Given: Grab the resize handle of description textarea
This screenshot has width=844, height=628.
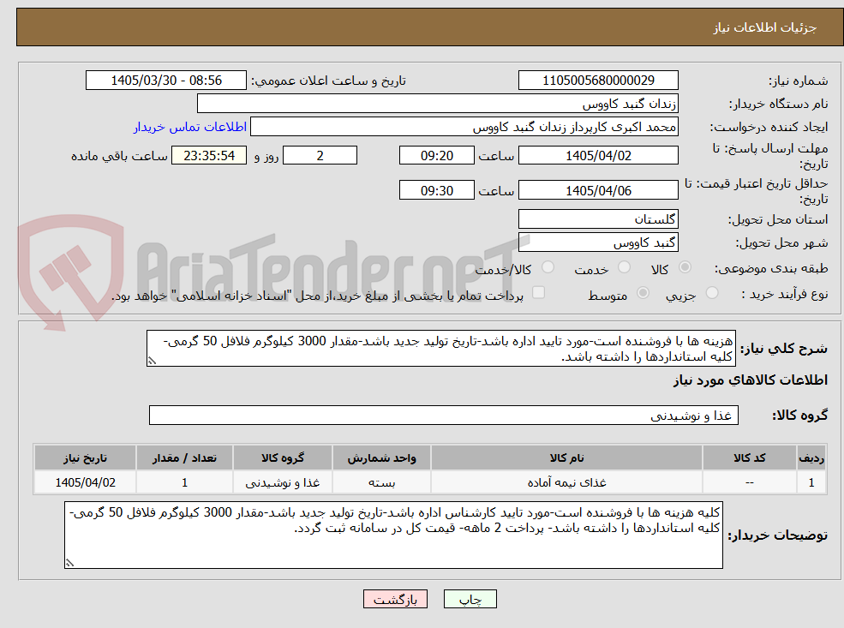Looking at the screenshot, I should [152, 361].
